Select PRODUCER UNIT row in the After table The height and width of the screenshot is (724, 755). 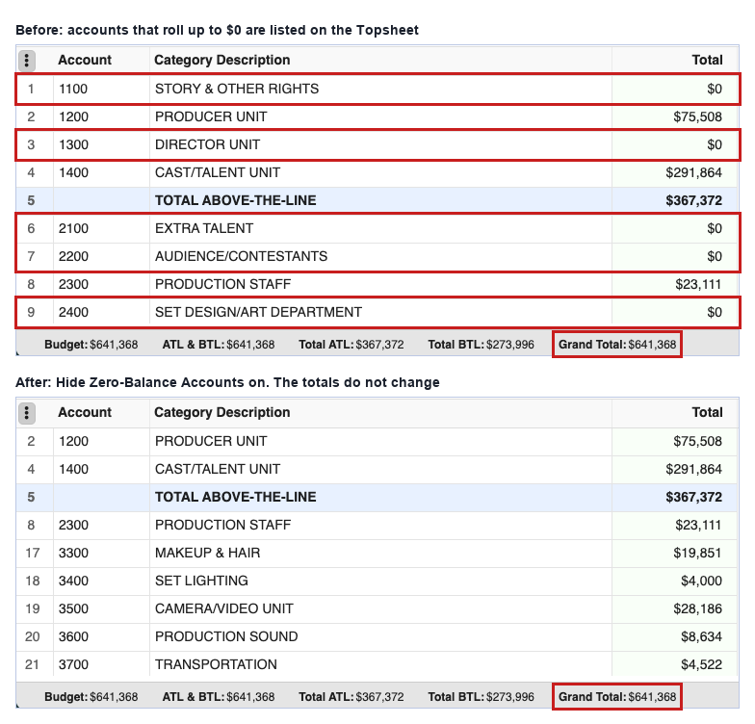pyautogui.click(x=377, y=441)
